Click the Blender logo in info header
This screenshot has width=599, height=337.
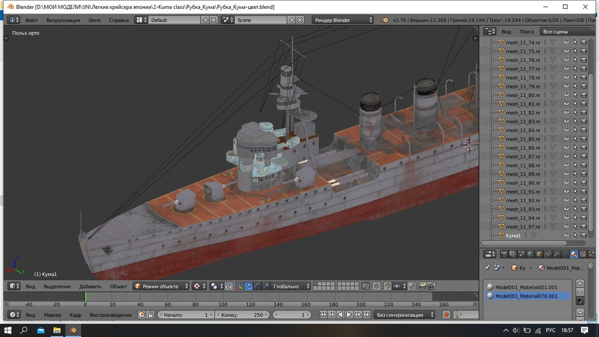click(385, 20)
